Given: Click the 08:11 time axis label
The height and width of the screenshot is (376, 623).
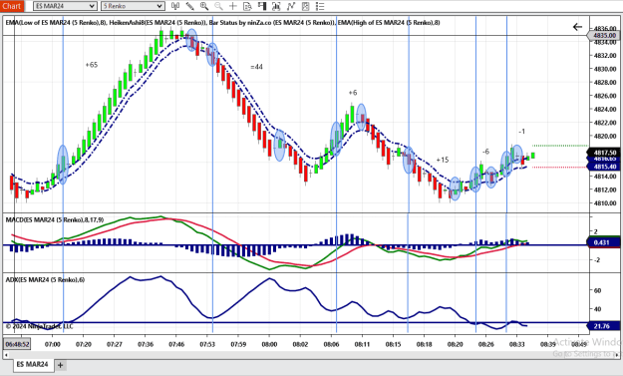Looking at the screenshot, I should (362, 344).
